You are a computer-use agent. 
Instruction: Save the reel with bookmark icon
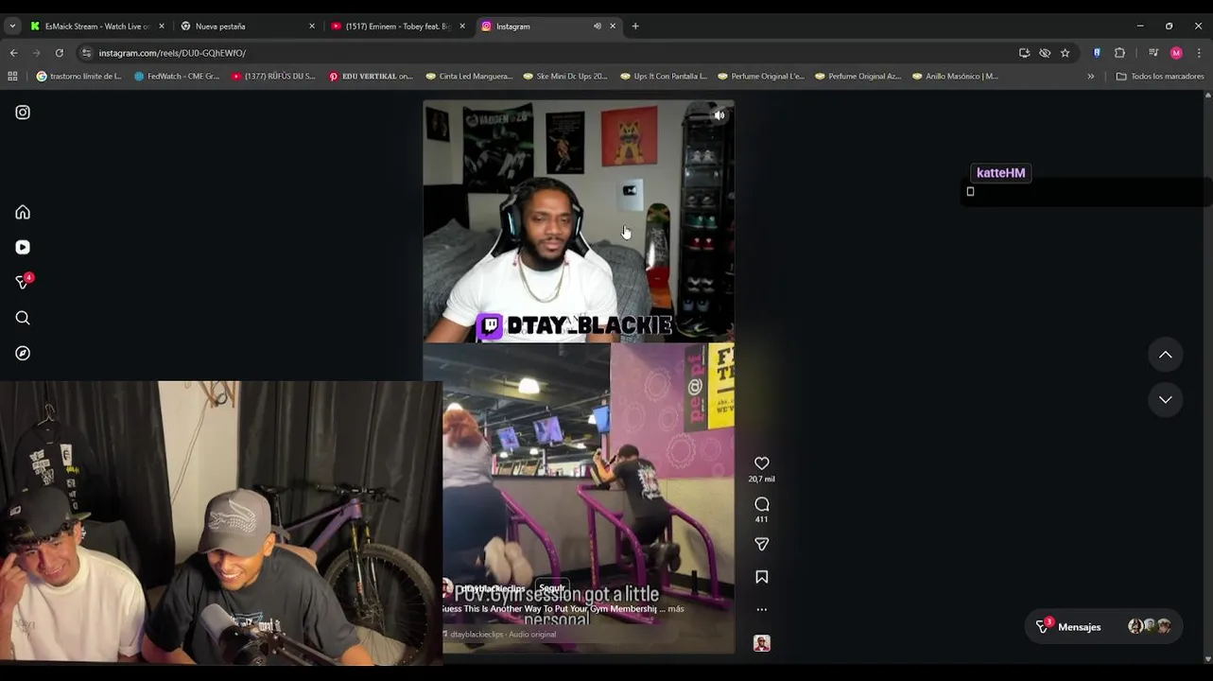tap(762, 577)
